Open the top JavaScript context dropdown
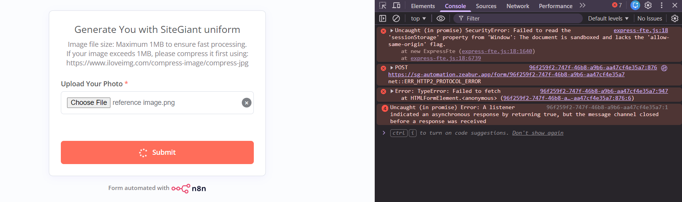This screenshot has width=682, height=202. (x=418, y=18)
